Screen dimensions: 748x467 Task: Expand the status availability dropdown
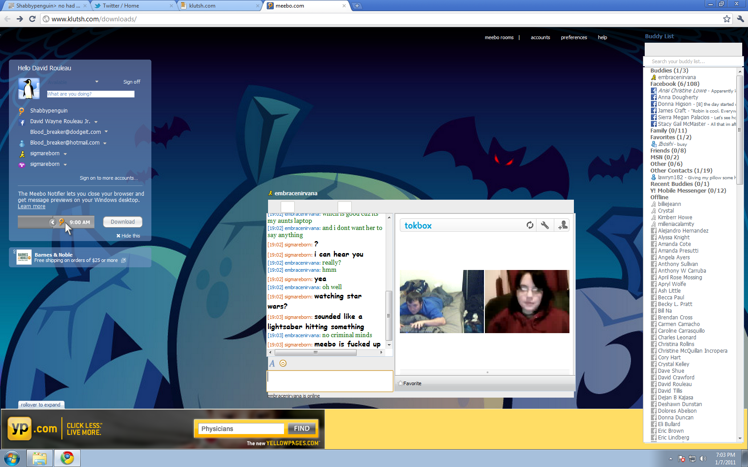coord(97,81)
